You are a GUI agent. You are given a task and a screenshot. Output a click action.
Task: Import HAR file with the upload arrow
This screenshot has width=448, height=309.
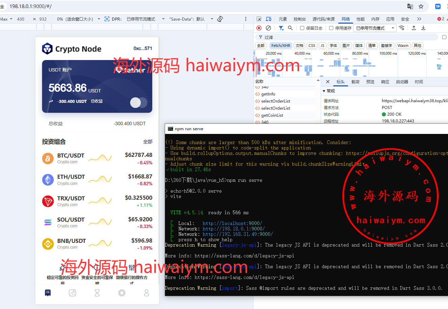414,28
